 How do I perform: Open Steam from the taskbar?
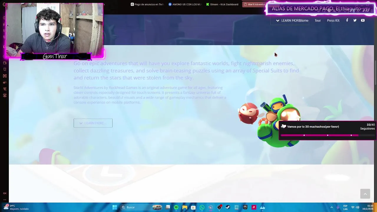coord(228,207)
